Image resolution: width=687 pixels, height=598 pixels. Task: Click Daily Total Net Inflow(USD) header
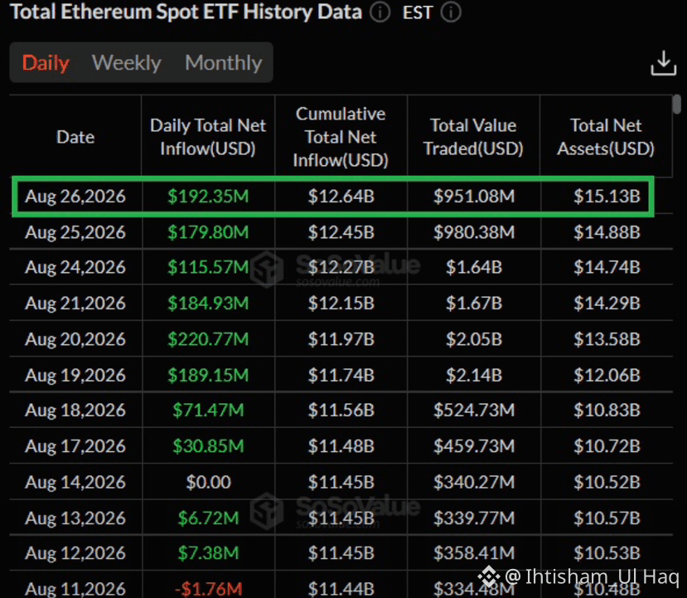[x=208, y=137]
